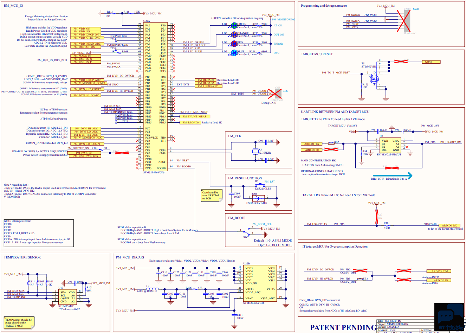This screenshot has height=333, width=466.
Task: Click the red LED LD6 symbol
Action: click(x=234, y=44)
